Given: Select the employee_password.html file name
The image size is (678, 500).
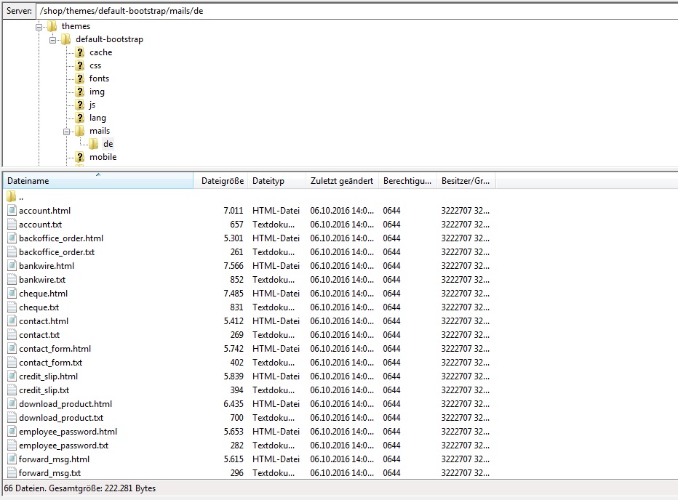Looking at the screenshot, I should [x=68, y=432].
